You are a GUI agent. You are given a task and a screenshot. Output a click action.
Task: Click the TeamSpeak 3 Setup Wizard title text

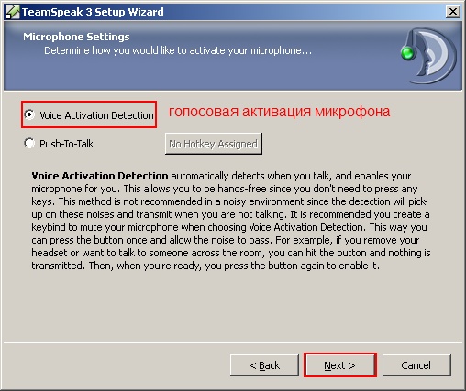93,12
